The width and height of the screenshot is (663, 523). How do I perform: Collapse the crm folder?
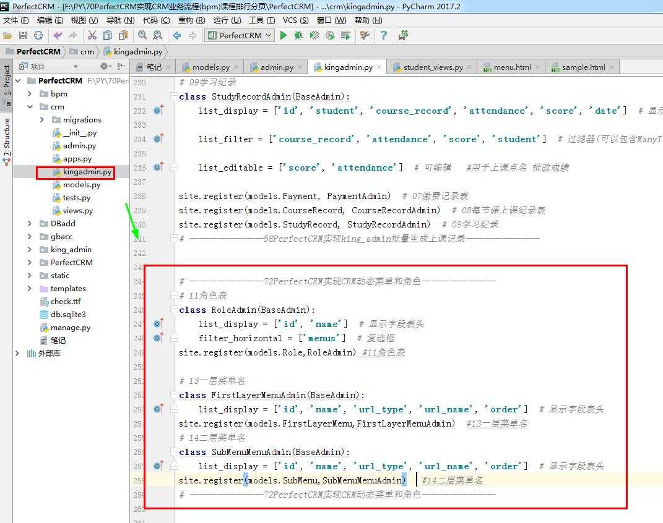[x=30, y=107]
